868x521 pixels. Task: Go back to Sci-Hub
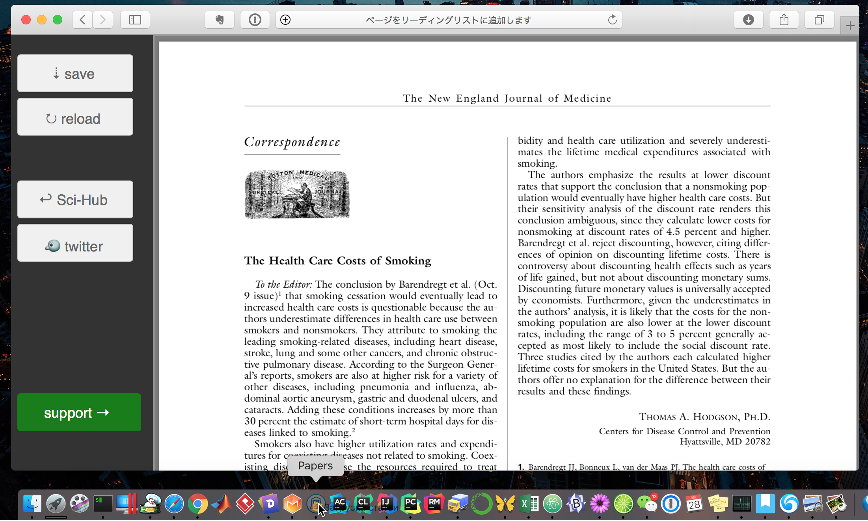[x=75, y=200]
